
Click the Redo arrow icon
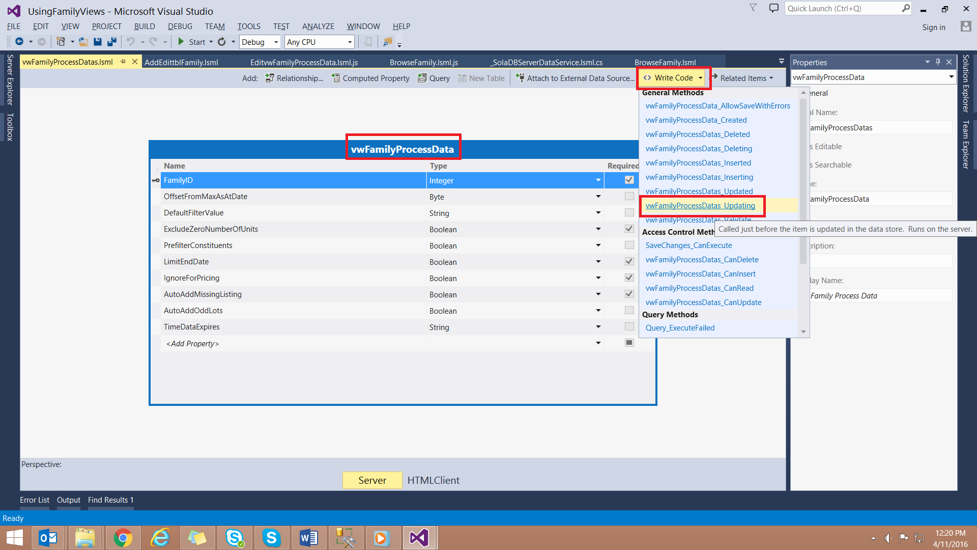pos(153,42)
